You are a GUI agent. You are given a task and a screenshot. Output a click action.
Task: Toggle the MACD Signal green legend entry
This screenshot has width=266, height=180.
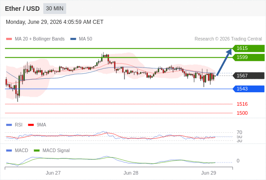point(52,151)
